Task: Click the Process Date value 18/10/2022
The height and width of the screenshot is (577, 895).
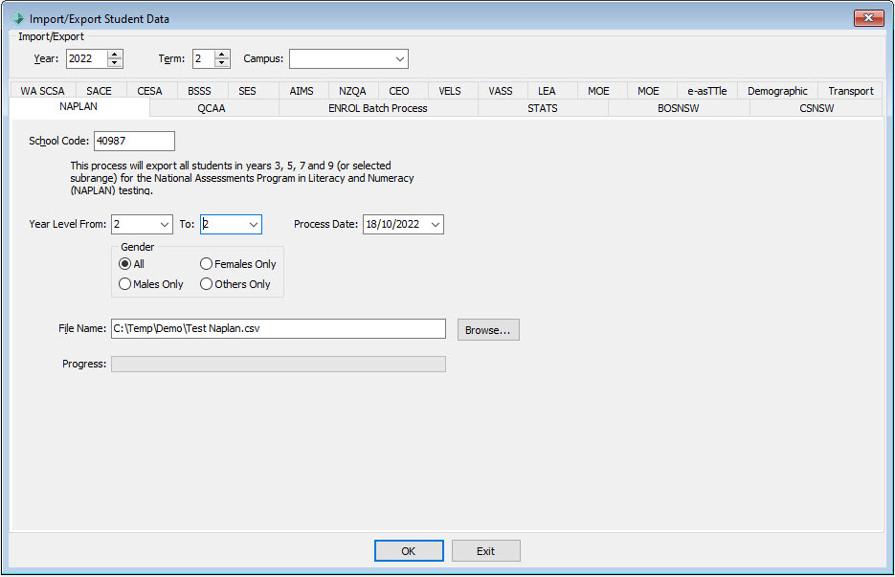Action: 392,224
